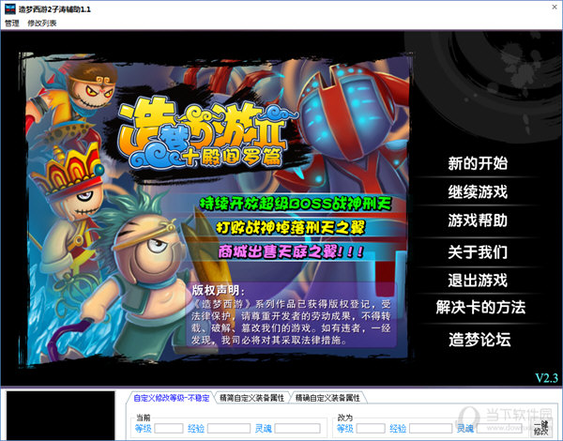Focus the 当前 灵魂 input field
The width and height of the screenshot is (563, 441).
click(297, 429)
